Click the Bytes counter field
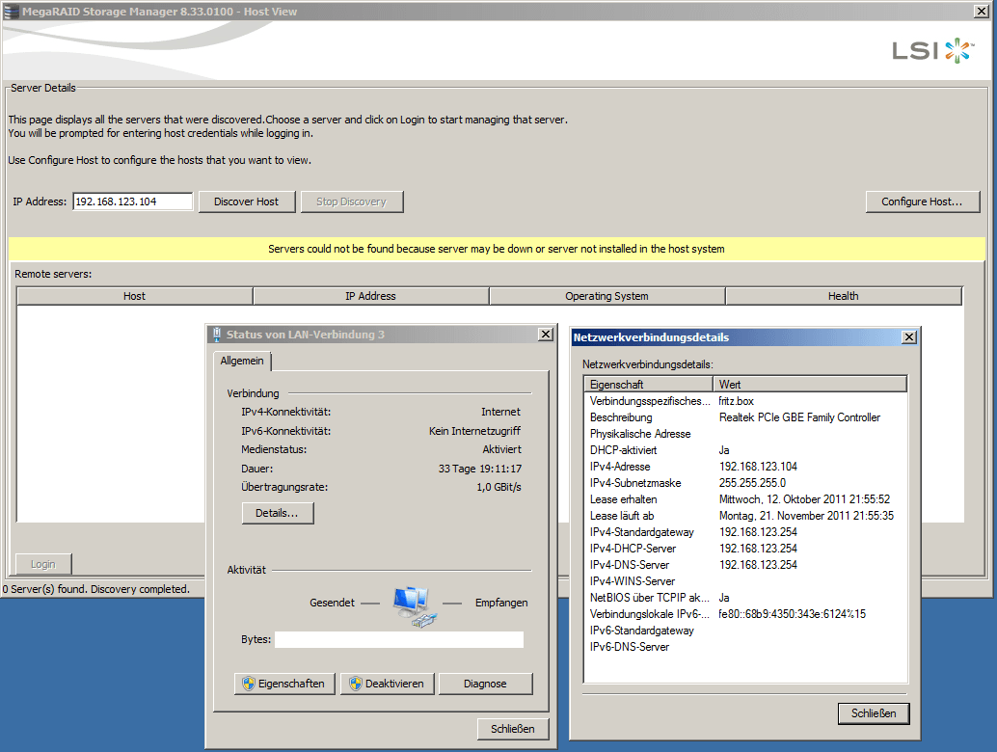Screen dimensions: 997x752 [399, 639]
